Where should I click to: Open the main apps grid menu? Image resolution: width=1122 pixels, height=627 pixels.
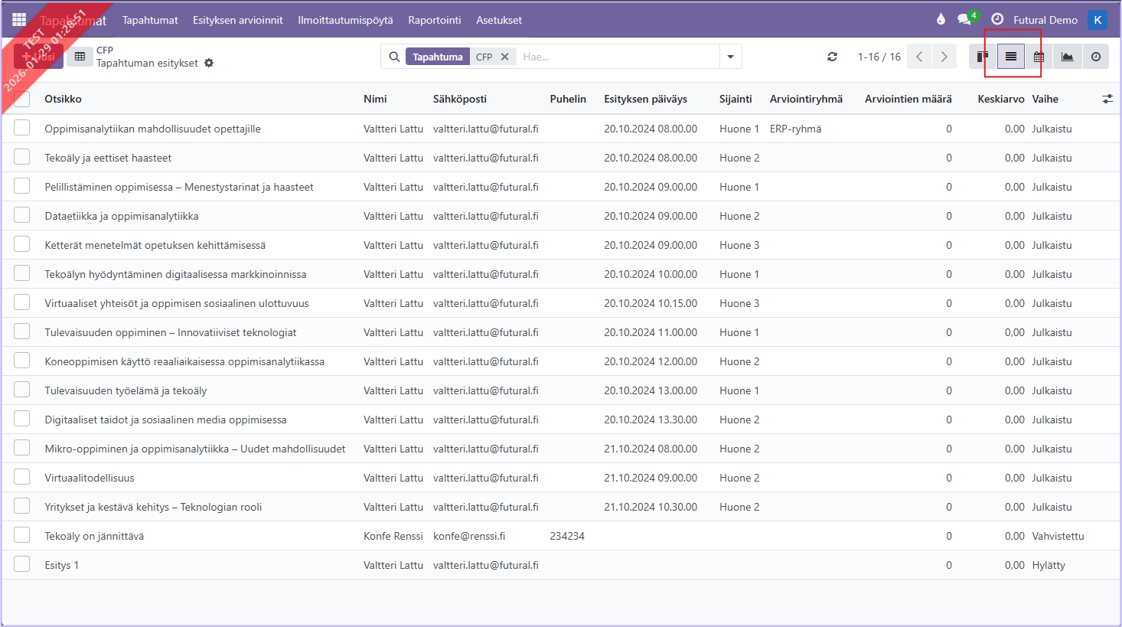point(19,20)
